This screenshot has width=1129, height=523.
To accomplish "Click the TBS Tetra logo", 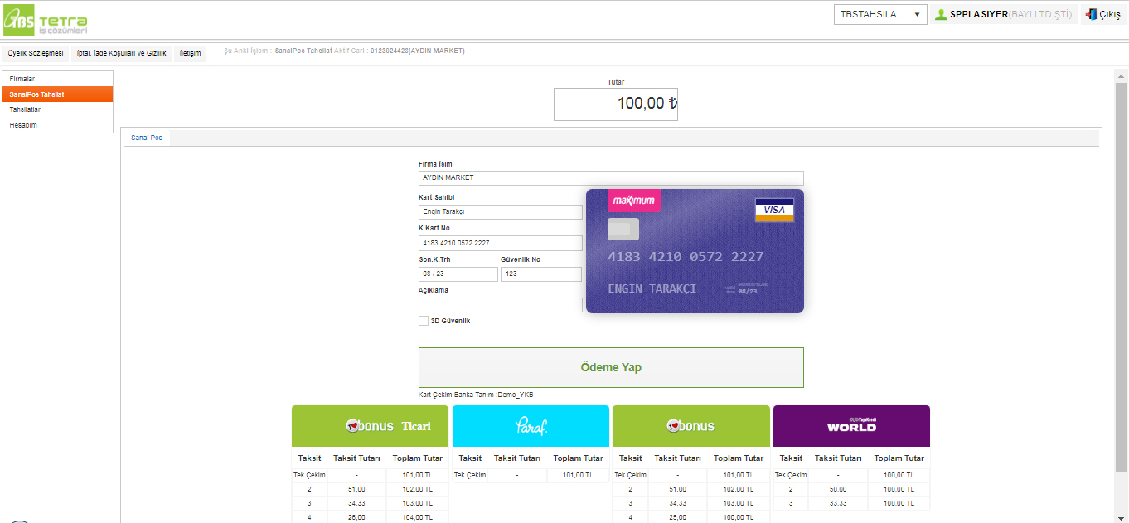I will (45, 20).
